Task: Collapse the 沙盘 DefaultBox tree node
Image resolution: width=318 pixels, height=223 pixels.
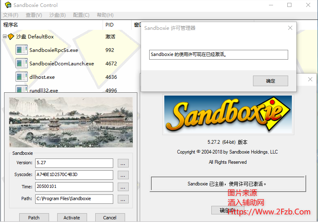Action: (x=4, y=36)
